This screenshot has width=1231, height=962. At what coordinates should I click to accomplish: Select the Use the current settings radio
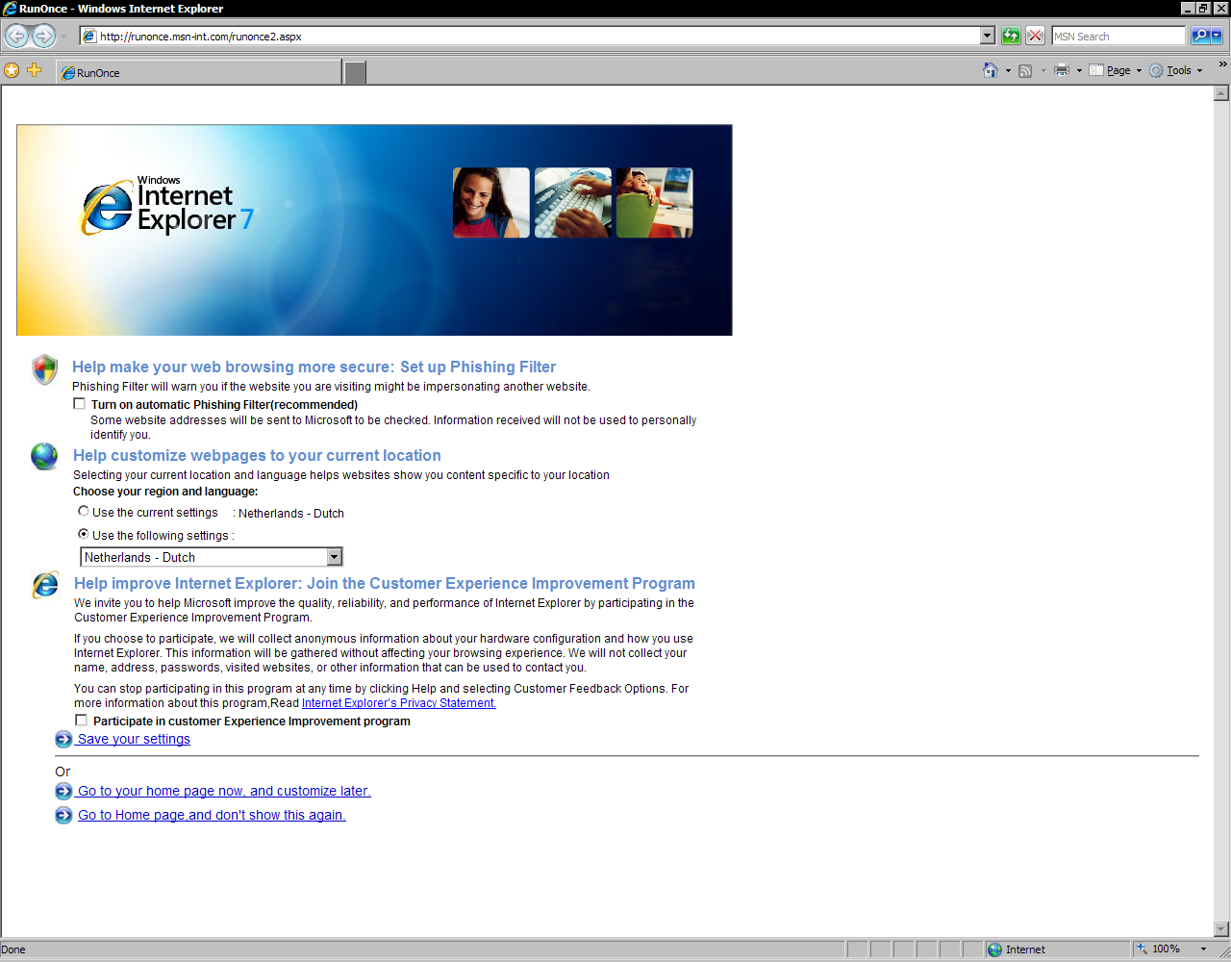[x=84, y=512]
